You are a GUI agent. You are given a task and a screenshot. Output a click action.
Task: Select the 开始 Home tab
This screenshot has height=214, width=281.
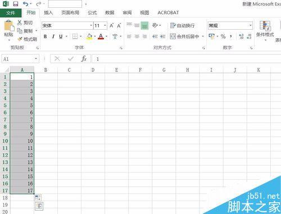click(31, 13)
